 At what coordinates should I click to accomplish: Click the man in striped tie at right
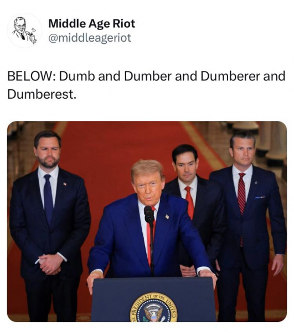click(249, 225)
